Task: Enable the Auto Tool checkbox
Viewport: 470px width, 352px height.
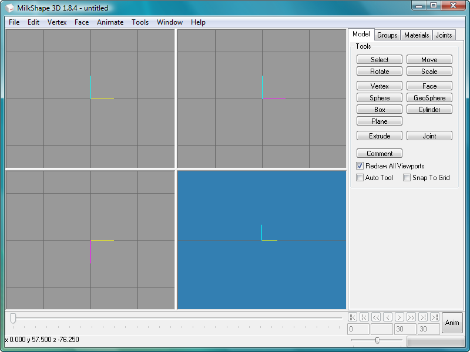Action: (x=360, y=178)
